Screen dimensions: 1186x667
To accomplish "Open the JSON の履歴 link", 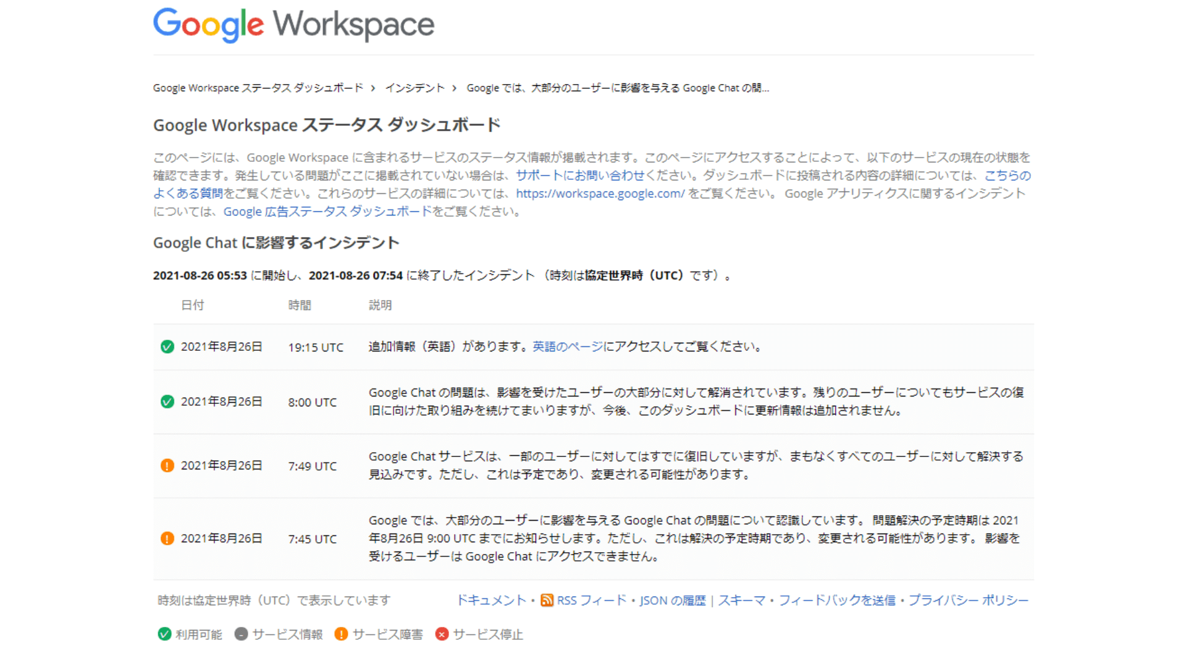I will [671, 600].
